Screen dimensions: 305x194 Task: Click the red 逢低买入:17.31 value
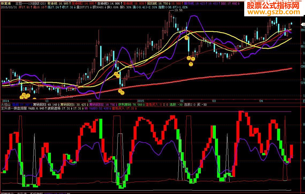tap(123, 108)
